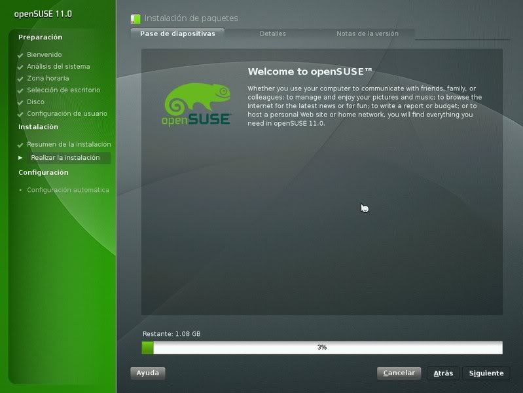Image resolution: width=523 pixels, height=393 pixels.
Task: Click the Instalación section heading
Action: [39, 127]
